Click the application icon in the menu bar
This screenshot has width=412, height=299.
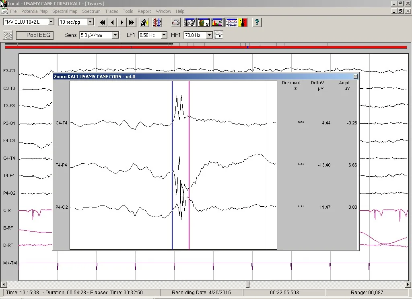4,11
